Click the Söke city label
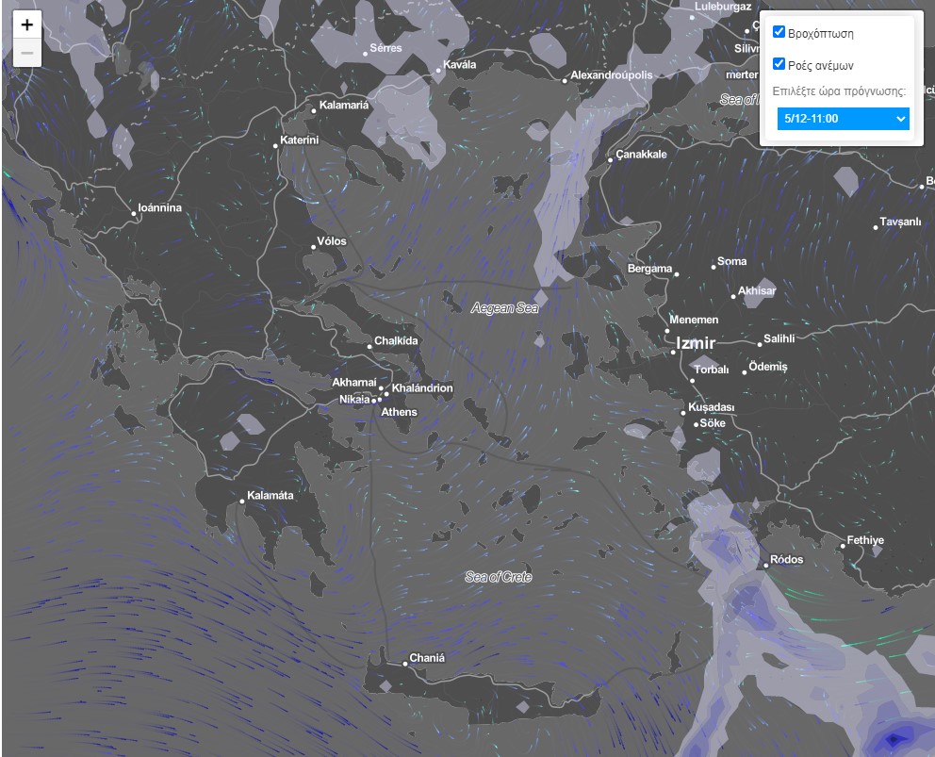This screenshot has height=757, width=935. click(x=713, y=423)
